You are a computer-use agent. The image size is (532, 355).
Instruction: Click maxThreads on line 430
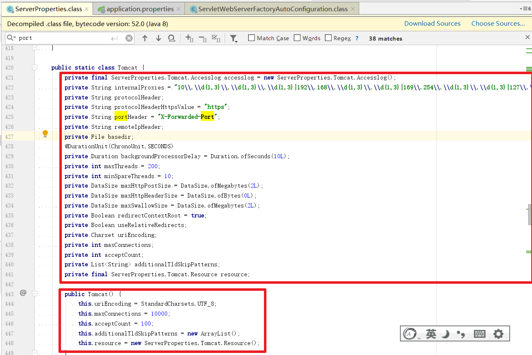[x=121, y=166]
